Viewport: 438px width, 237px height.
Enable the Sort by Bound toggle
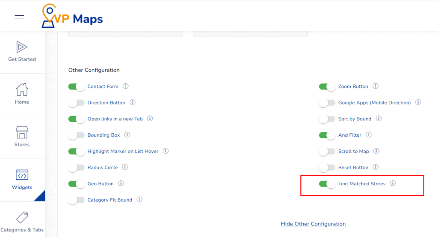coord(327,119)
